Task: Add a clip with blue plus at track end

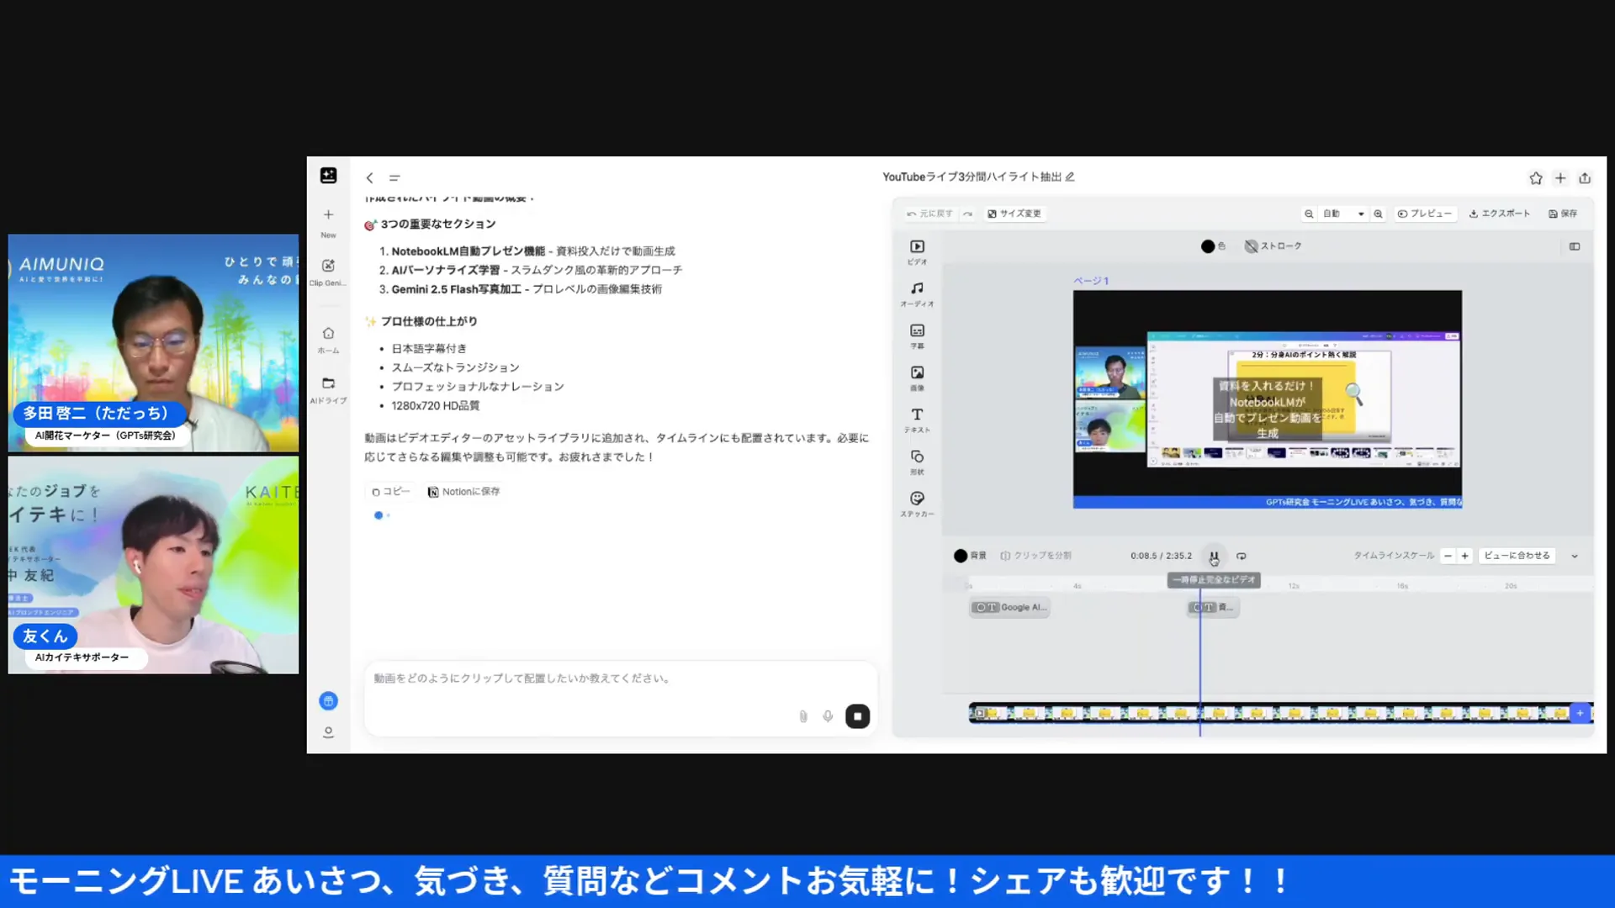Action: point(1581,713)
